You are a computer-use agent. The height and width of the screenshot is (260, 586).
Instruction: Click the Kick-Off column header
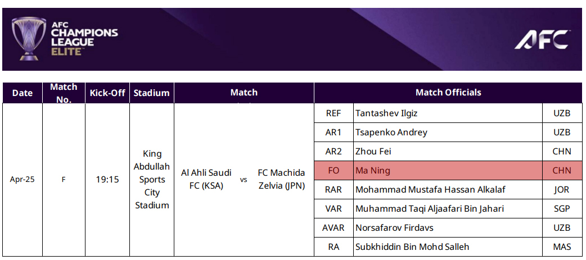pyautogui.click(x=107, y=93)
